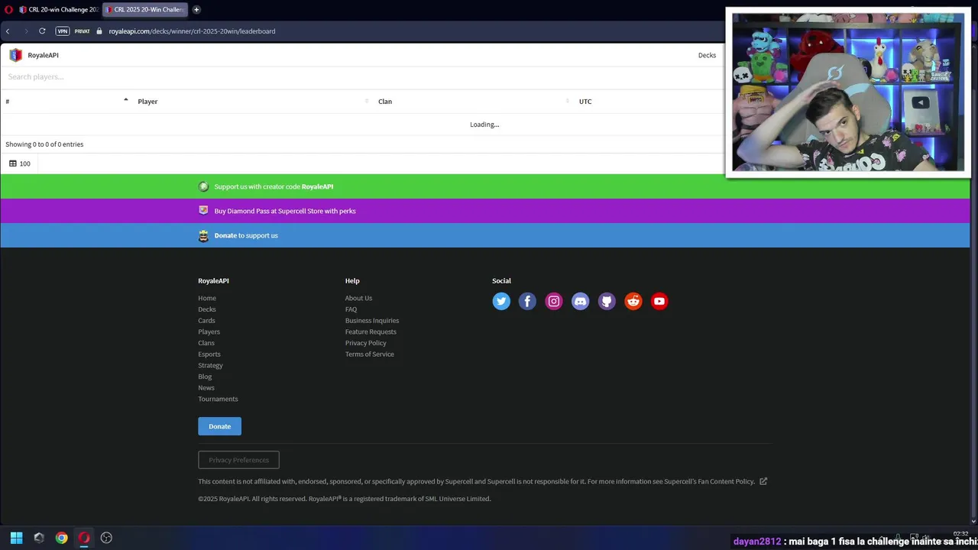This screenshot has width=978, height=550.
Task: Click the Diamond Pass icon in purple banner
Action: pyautogui.click(x=203, y=211)
